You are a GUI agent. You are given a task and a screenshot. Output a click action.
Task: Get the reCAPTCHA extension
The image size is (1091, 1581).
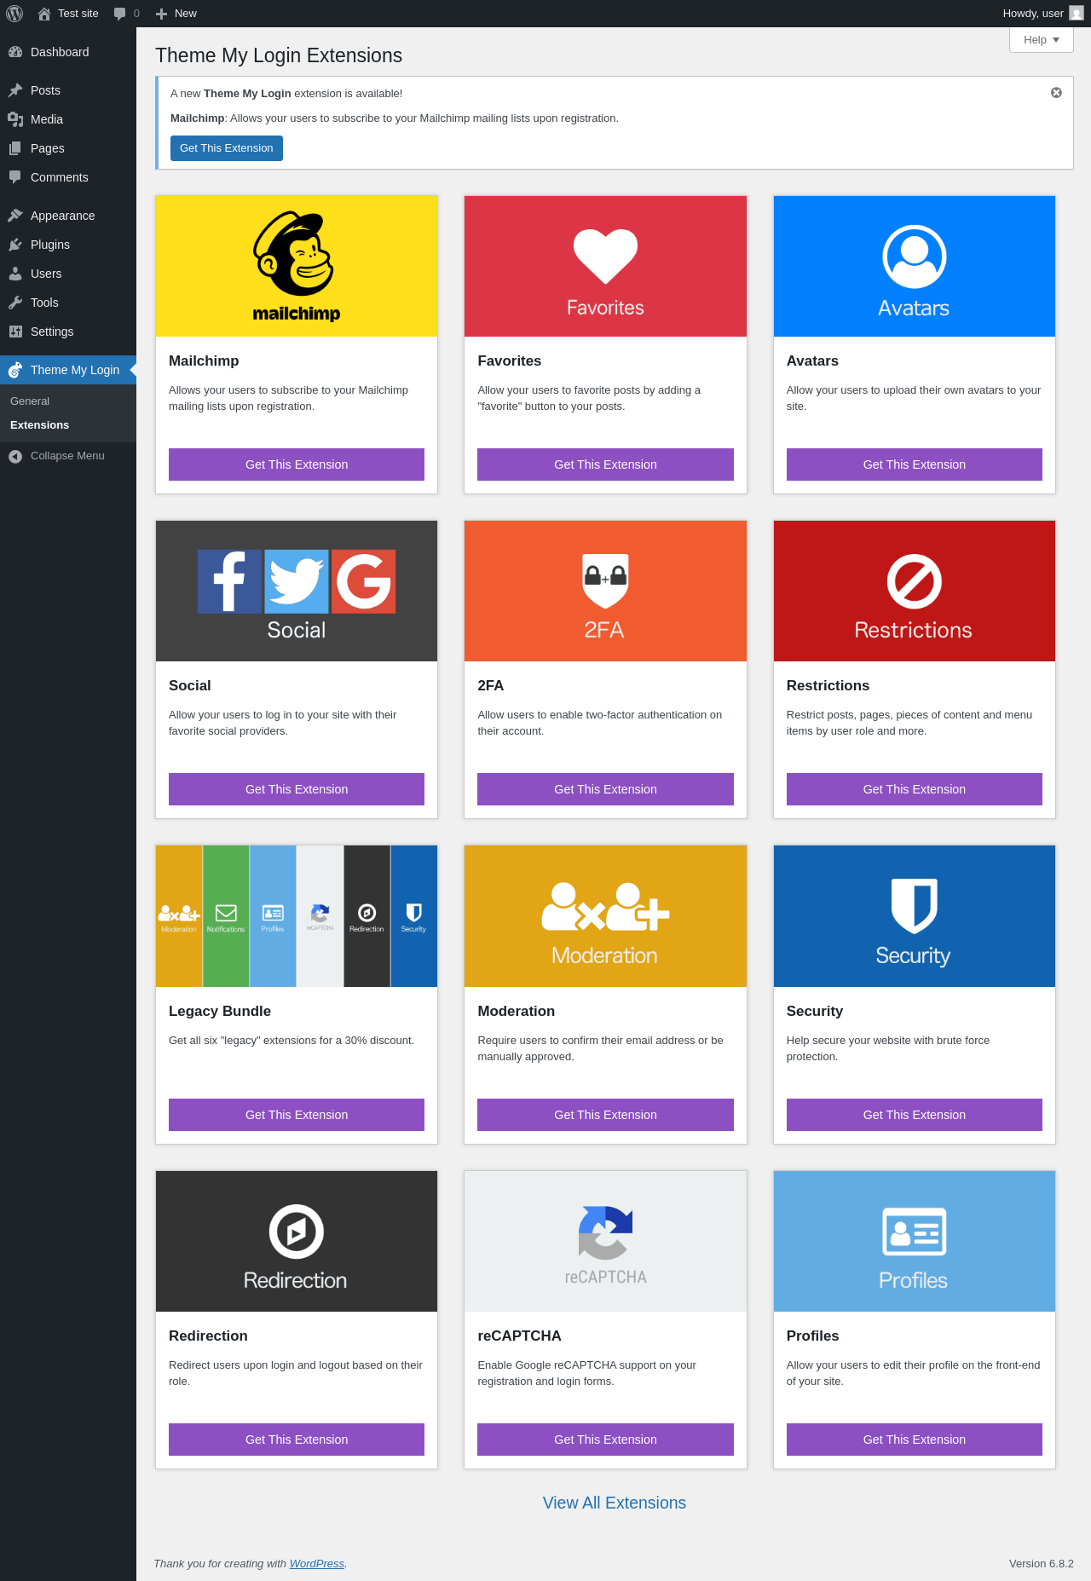pos(605,1440)
